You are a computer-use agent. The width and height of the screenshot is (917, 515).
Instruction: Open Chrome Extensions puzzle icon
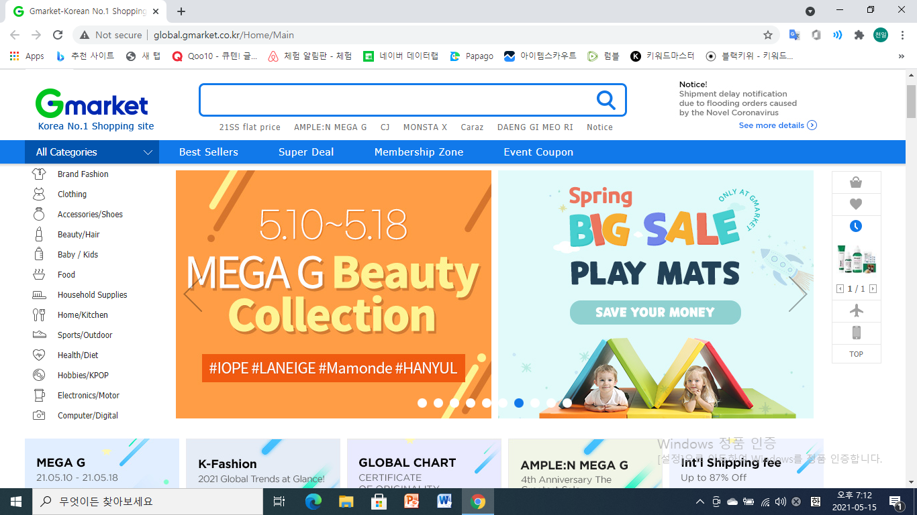(x=859, y=35)
